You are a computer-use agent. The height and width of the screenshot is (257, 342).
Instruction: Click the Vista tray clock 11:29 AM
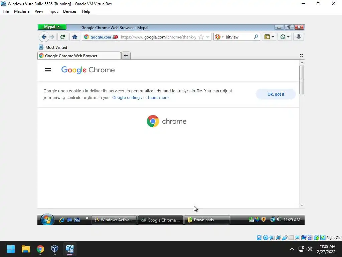(x=292, y=220)
